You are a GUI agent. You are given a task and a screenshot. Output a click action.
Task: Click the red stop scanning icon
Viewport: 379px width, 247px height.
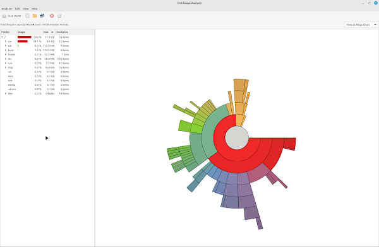click(x=52, y=16)
